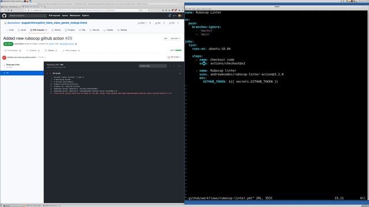Image resolution: width=369 pixels, height=207 pixels.
Task: Switch to the Projects tab
Action: [70, 30]
